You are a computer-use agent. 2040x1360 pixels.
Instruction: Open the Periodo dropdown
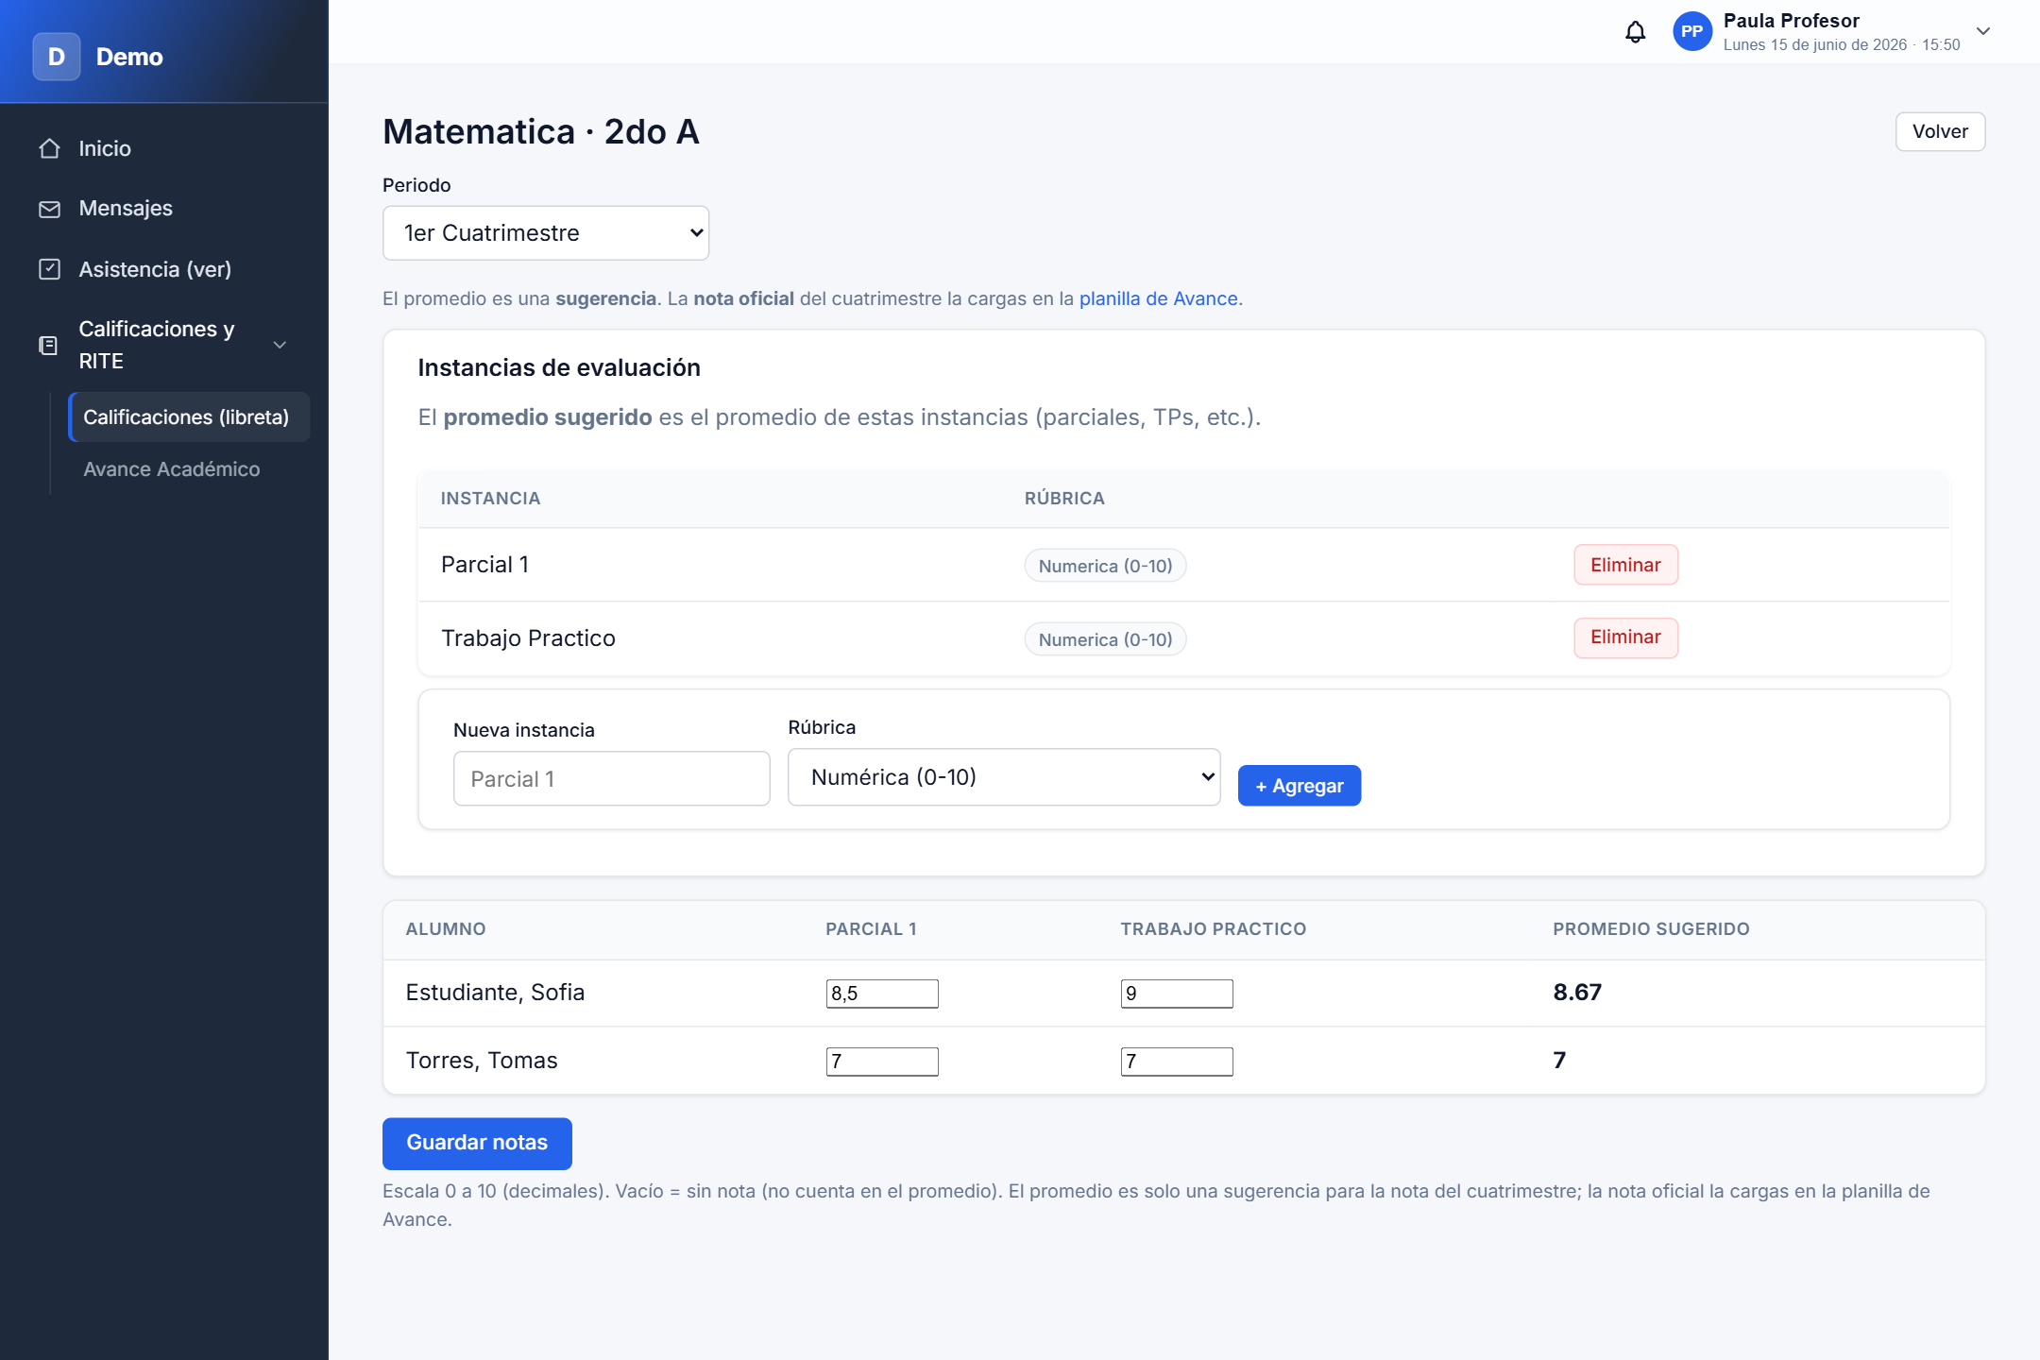tap(546, 233)
